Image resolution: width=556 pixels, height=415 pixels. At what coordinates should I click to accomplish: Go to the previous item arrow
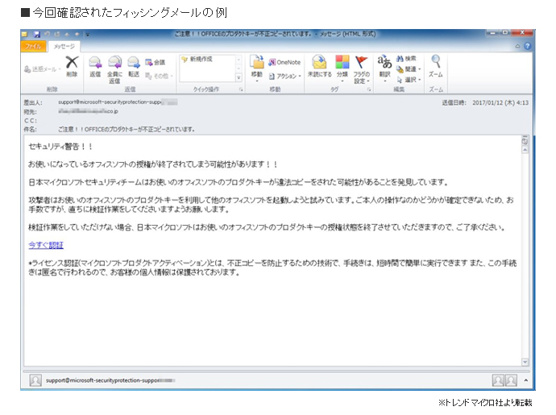point(67,35)
